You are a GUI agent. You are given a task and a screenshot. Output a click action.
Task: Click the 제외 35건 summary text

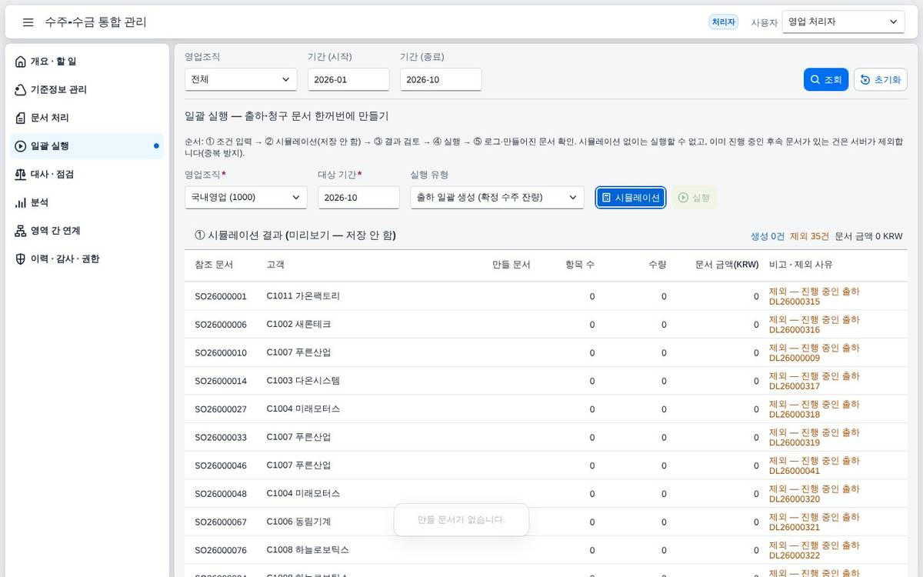(x=809, y=236)
